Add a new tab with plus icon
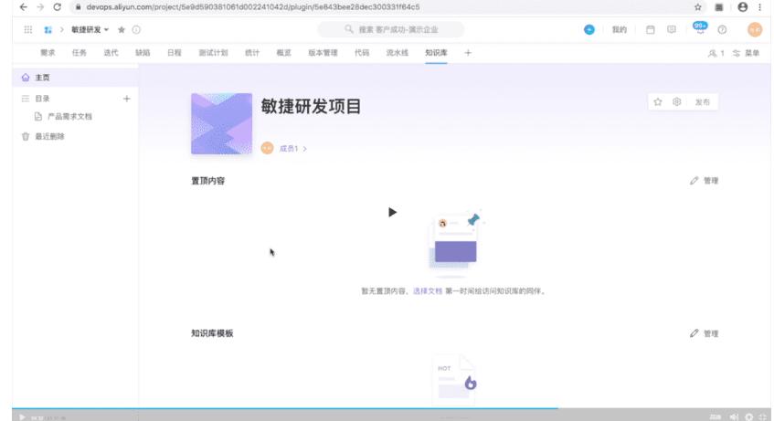Viewport: 774px width, 421px height. coord(468,53)
